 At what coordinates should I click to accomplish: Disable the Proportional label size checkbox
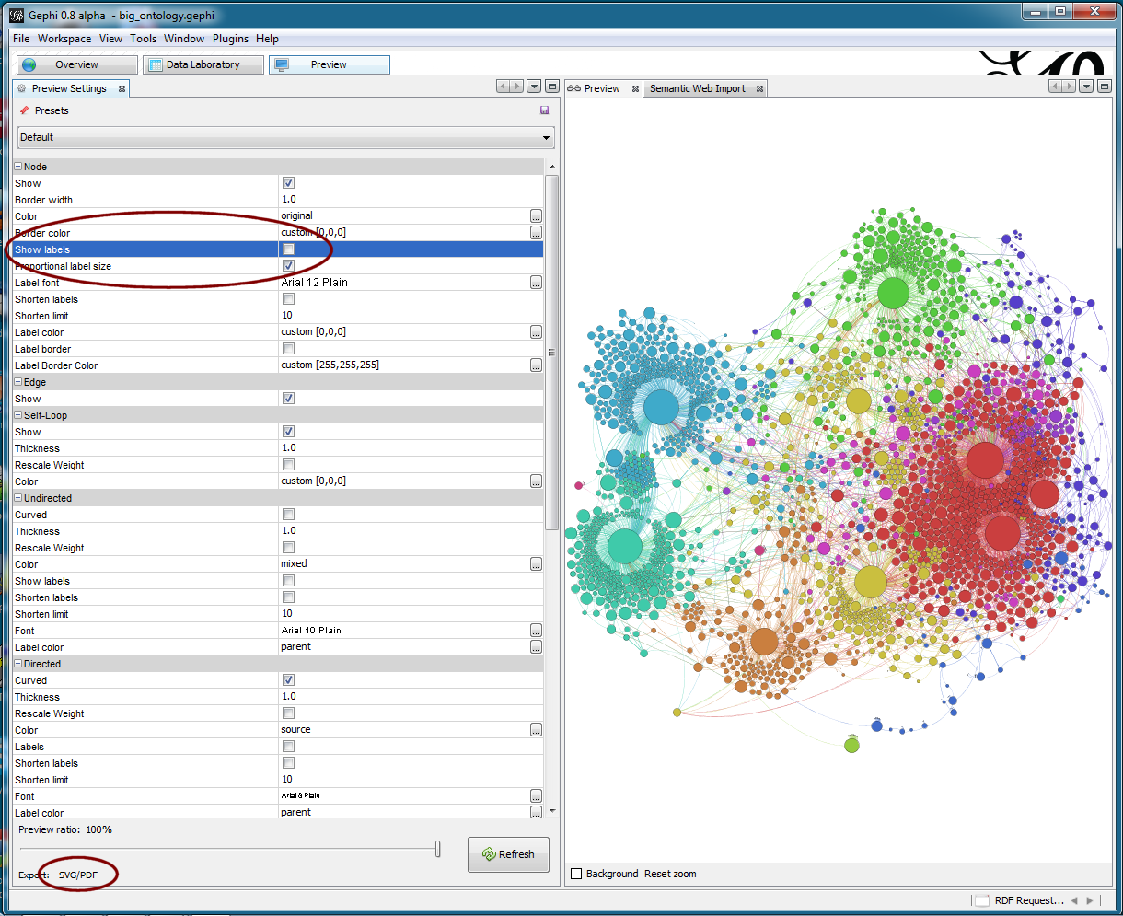(x=288, y=266)
